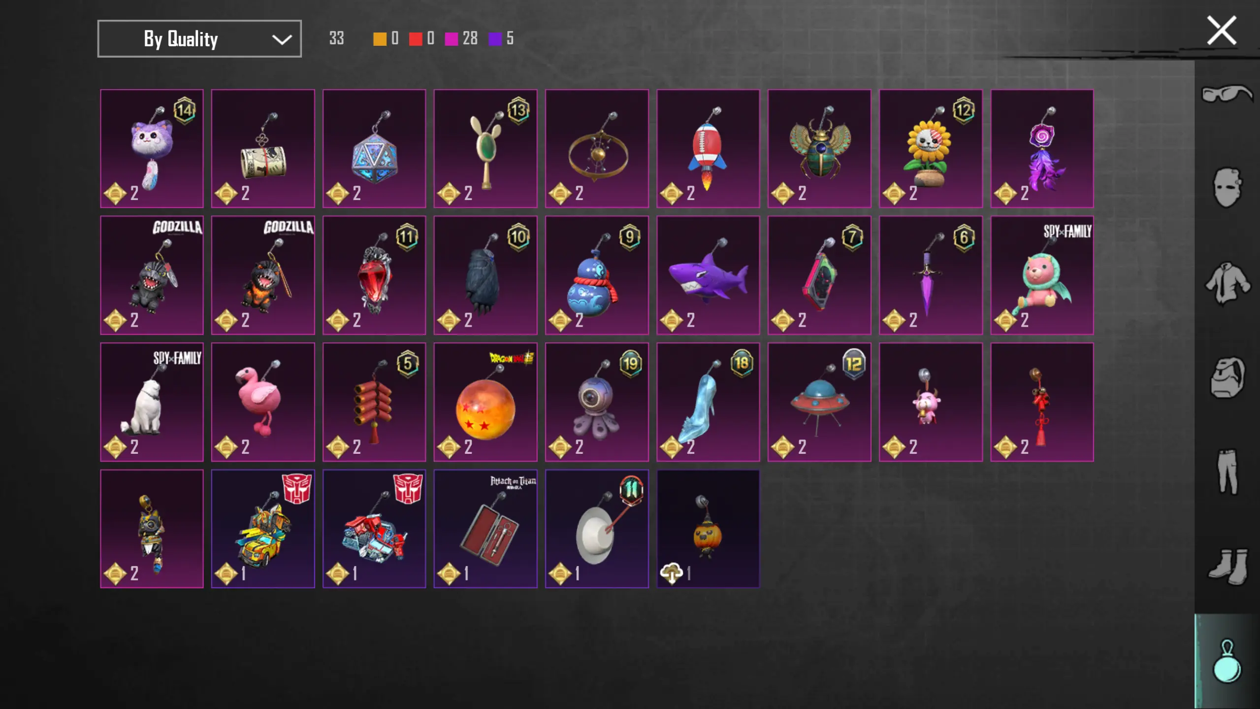Click the orange quality color swatch

(x=380, y=39)
